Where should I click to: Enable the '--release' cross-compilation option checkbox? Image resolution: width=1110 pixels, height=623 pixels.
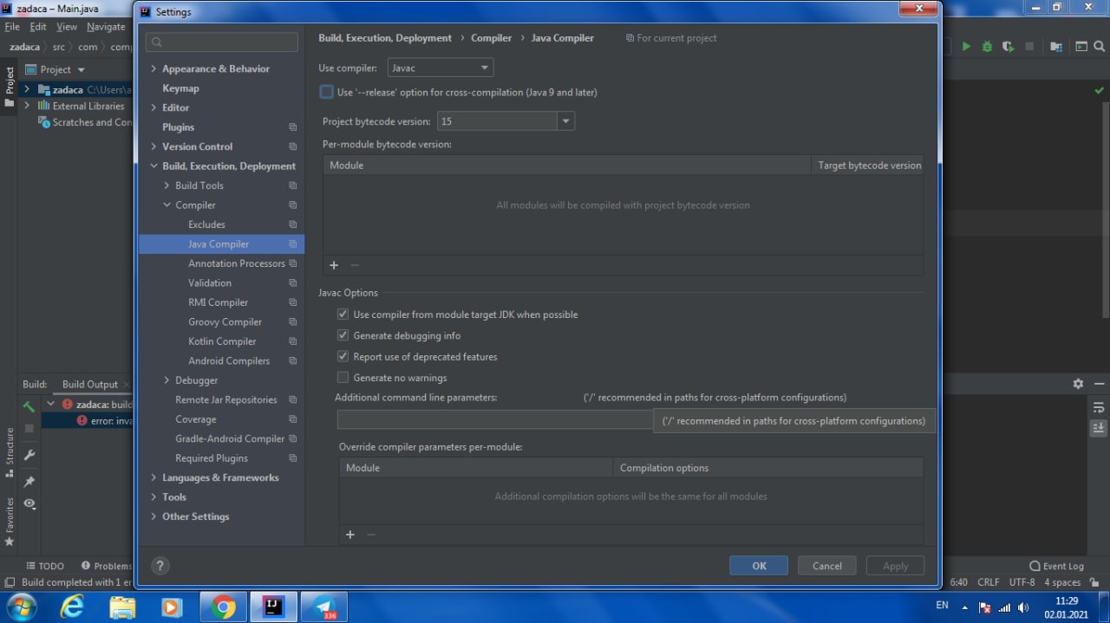point(327,92)
